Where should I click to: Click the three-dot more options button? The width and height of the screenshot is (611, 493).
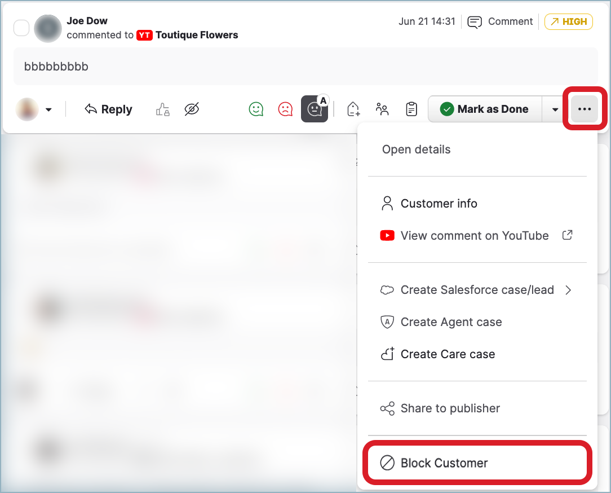pyautogui.click(x=585, y=109)
